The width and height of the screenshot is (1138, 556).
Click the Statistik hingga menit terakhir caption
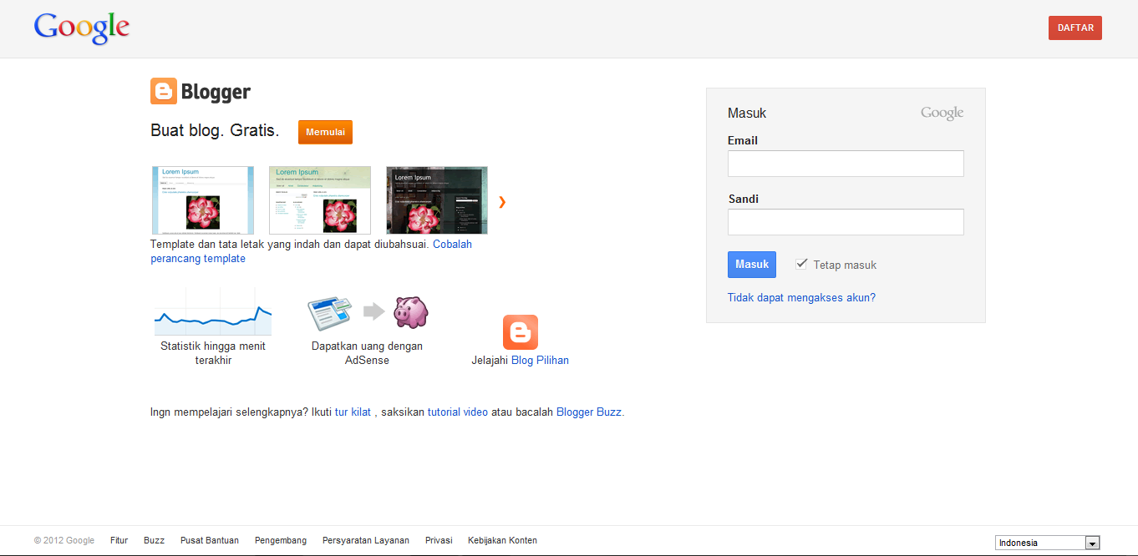[x=213, y=353]
